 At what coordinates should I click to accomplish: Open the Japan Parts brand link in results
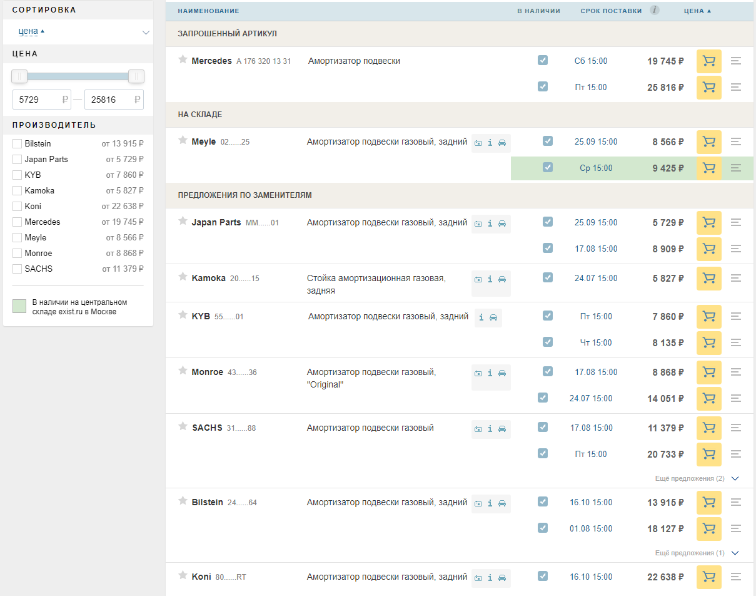click(216, 223)
